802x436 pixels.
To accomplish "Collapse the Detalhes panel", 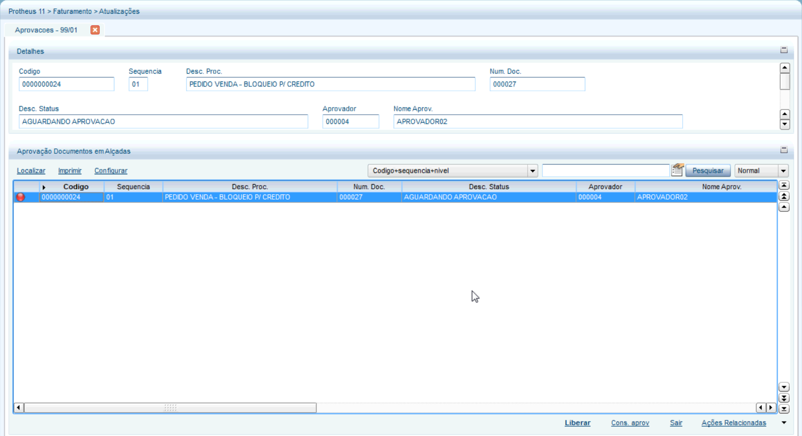I will [784, 50].
